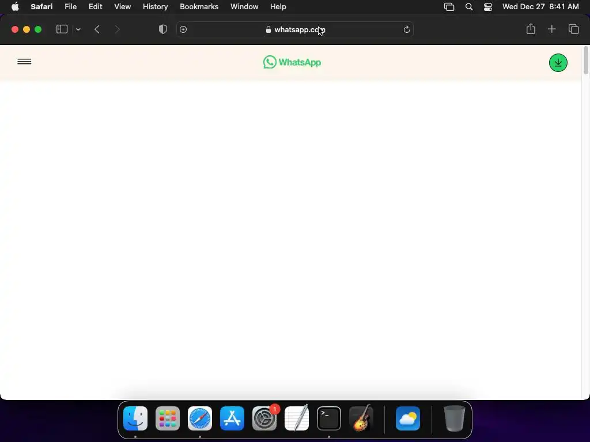Expand the sidebar tab group dropdown
This screenshot has width=590, height=442.
tap(78, 29)
